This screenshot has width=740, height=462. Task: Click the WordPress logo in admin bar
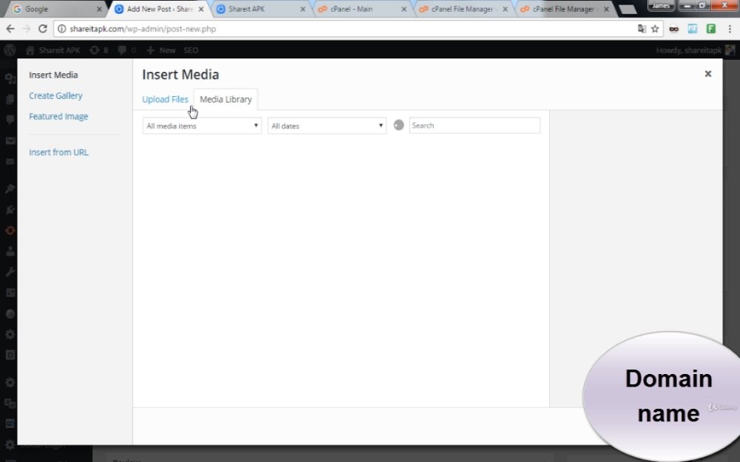click(x=10, y=50)
